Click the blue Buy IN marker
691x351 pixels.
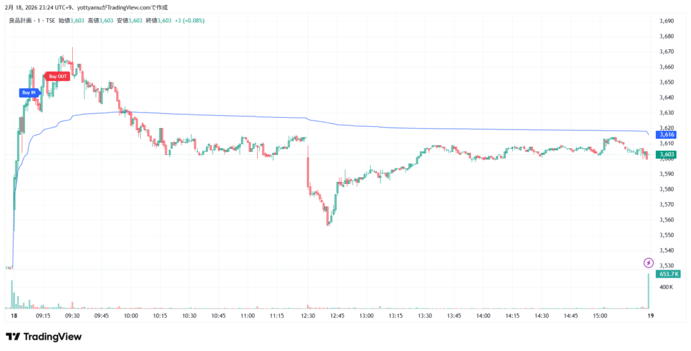click(28, 92)
